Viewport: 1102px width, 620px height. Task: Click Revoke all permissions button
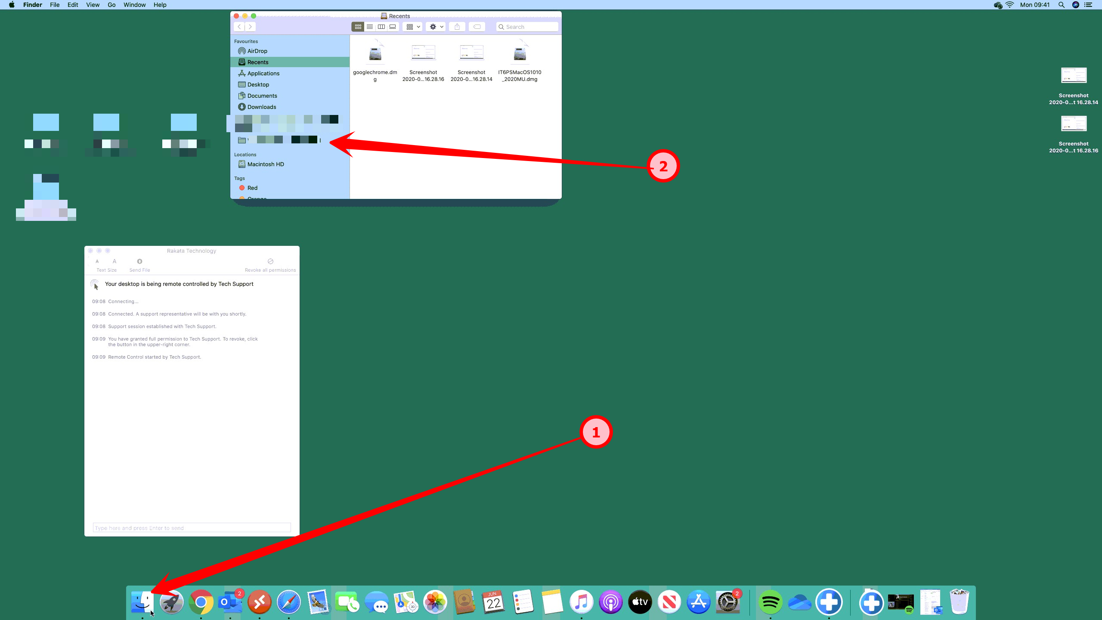270,265
